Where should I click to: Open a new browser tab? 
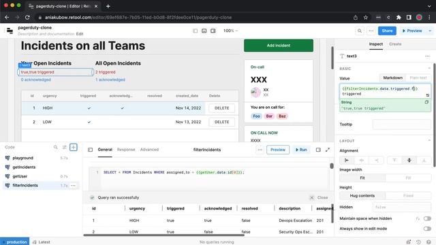click(108, 6)
